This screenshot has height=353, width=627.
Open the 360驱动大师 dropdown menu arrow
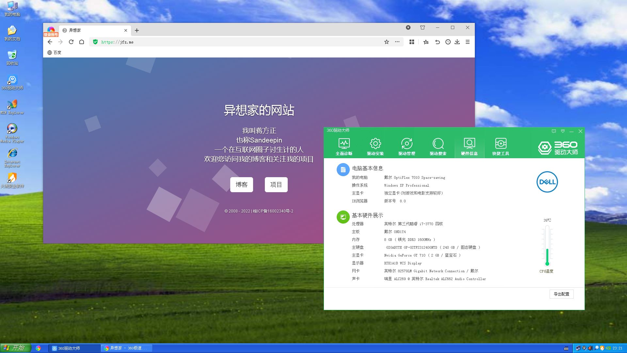(563, 131)
